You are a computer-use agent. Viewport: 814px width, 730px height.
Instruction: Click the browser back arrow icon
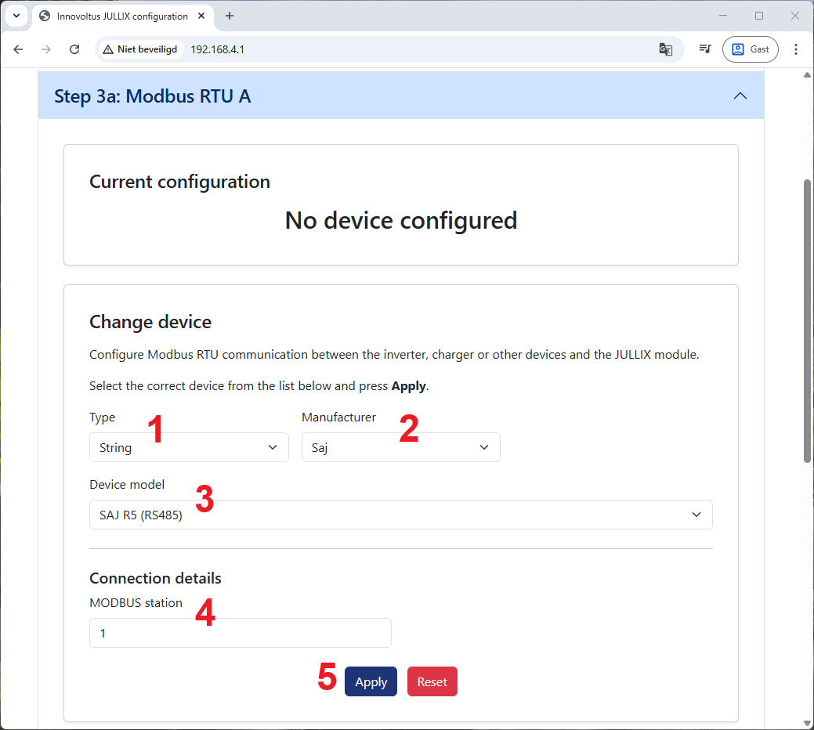click(x=19, y=49)
